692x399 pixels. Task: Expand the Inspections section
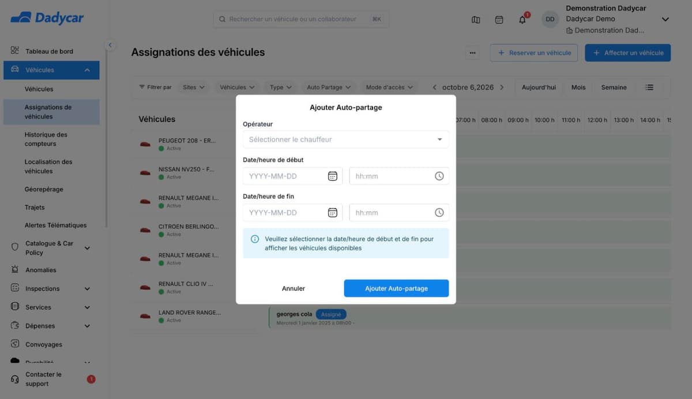coord(87,289)
